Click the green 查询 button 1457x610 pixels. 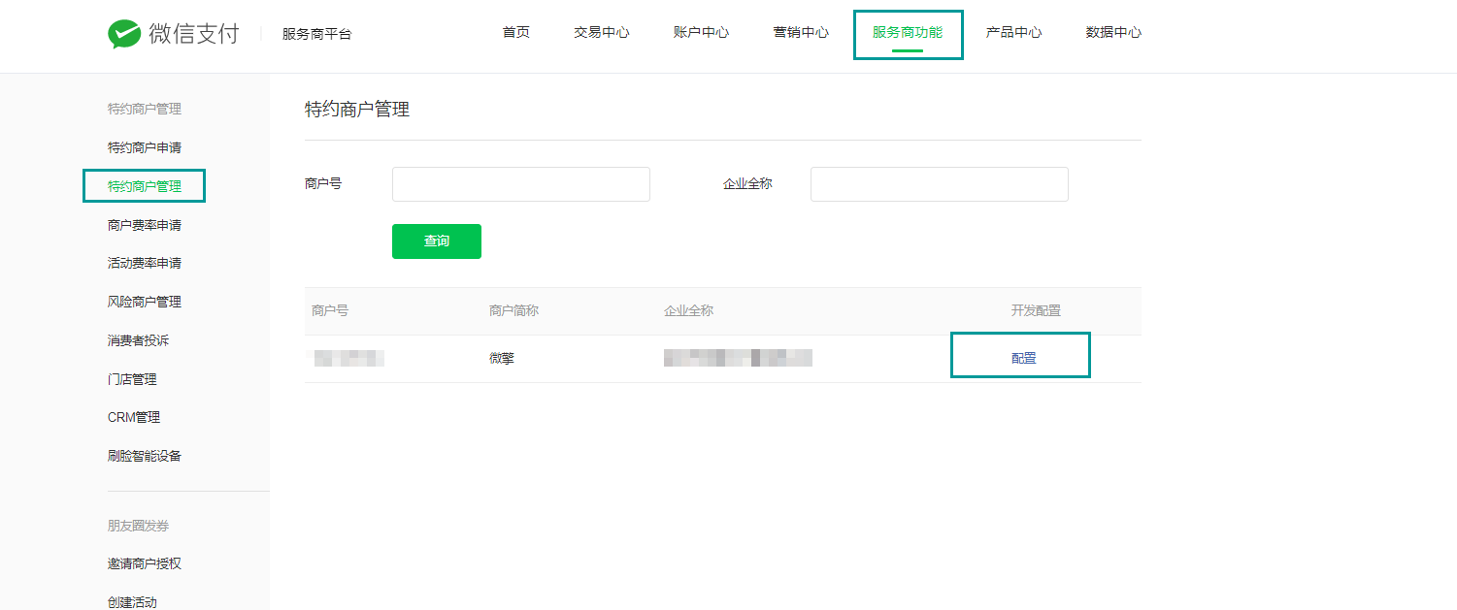click(x=437, y=241)
